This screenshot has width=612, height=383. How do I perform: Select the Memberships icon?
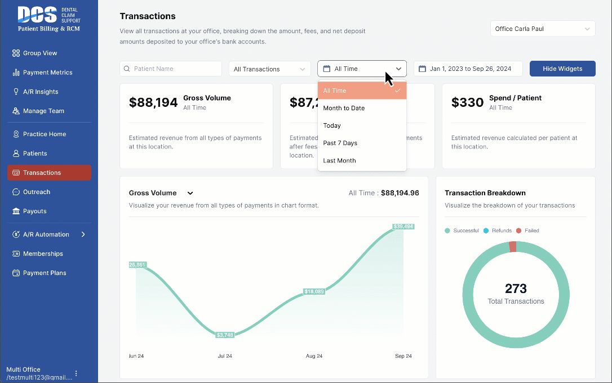pyautogui.click(x=16, y=254)
